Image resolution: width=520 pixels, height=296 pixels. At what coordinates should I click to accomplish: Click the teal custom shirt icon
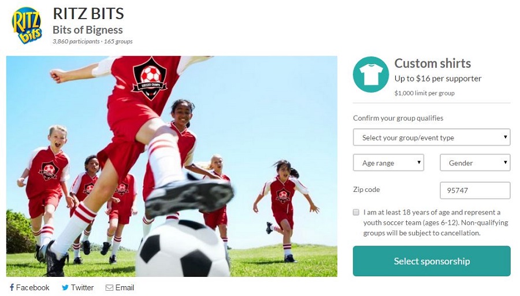tap(371, 75)
